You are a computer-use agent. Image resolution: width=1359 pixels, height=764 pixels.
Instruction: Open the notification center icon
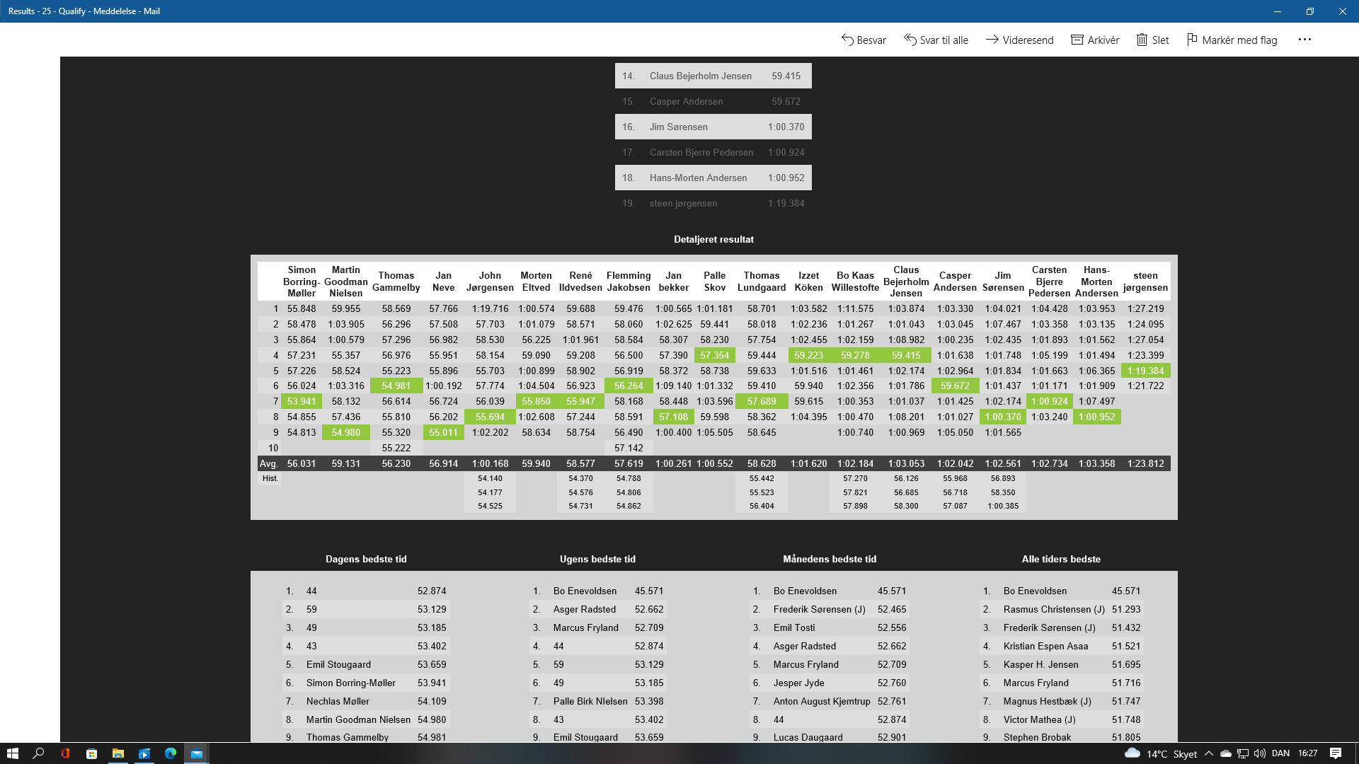coord(1336,753)
